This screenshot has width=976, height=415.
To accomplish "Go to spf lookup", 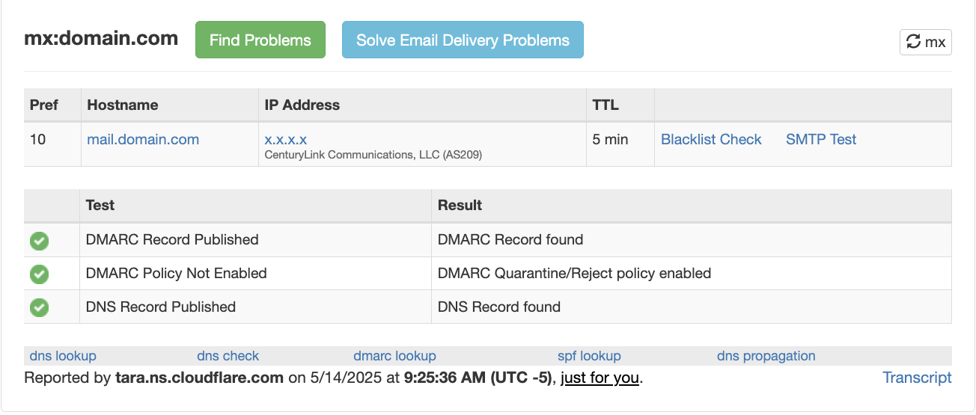I will (589, 356).
